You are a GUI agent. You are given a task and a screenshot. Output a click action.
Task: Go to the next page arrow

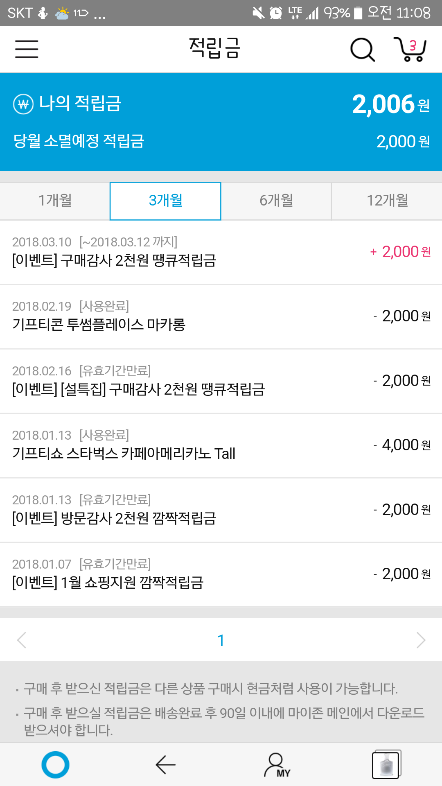(420, 640)
